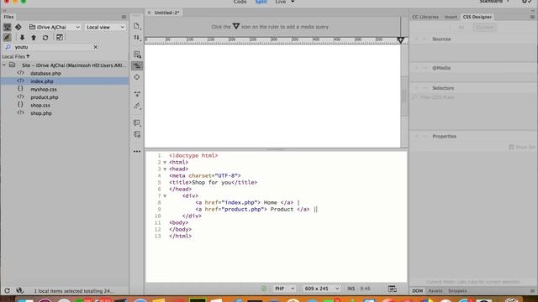The image size is (538, 302).
Task: Switch to Code view
Action: click(240, 2)
